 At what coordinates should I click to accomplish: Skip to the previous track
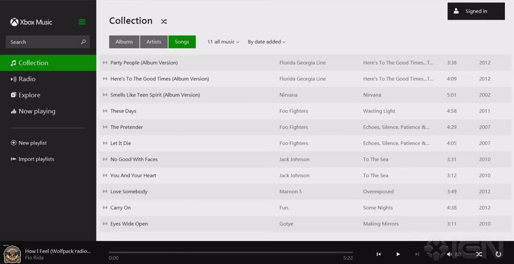[x=378, y=254]
